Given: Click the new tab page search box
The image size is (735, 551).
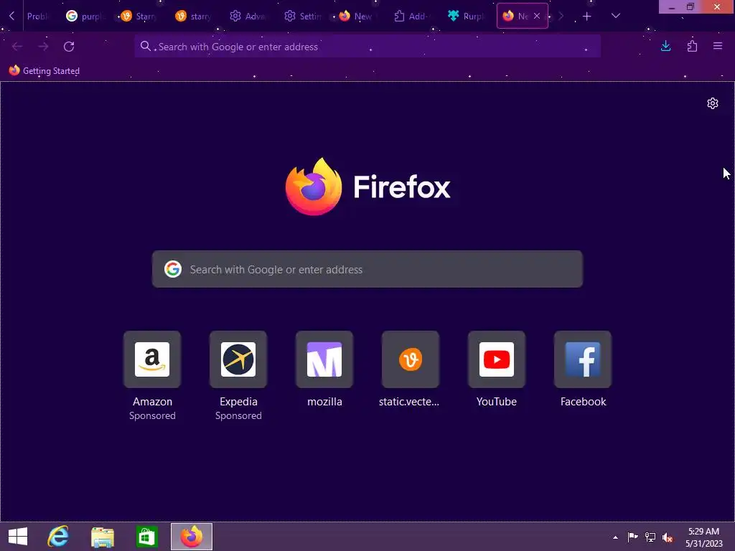Looking at the screenshot, I should 367,269.
